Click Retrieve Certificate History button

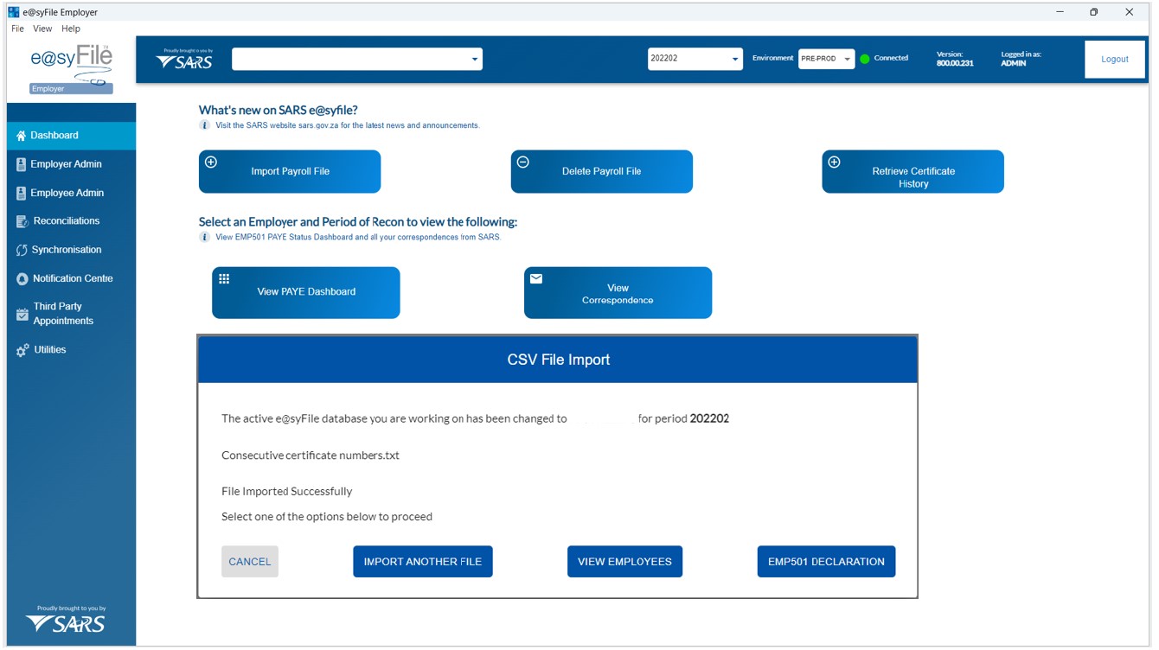tap(912, 171)
